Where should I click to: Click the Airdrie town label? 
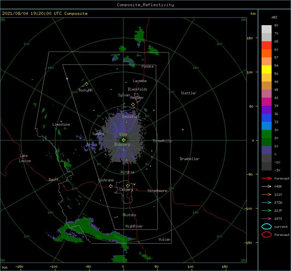click(127, 172)
